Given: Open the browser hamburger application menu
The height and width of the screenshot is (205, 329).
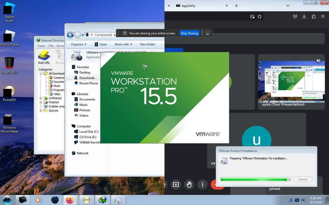Looking at the screenshot, I should [x=323, y=16].
